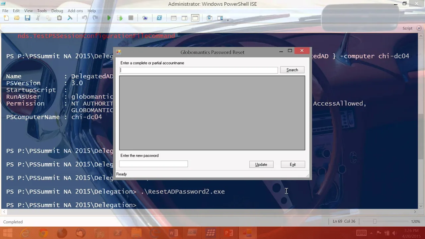The height and width of the screenshot is (239, 425).
Task: Save the script with the floppy disk icon
Action: 28,18
